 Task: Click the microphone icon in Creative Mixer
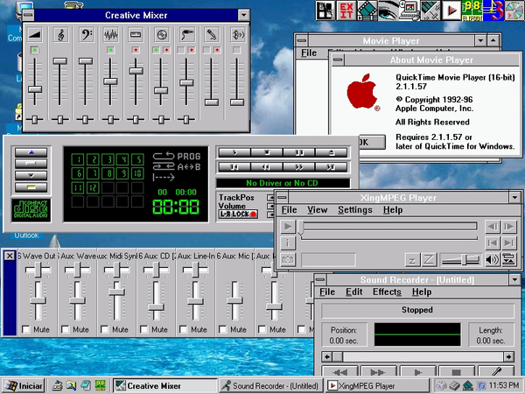pyautogui.click(x=212, y=34)
